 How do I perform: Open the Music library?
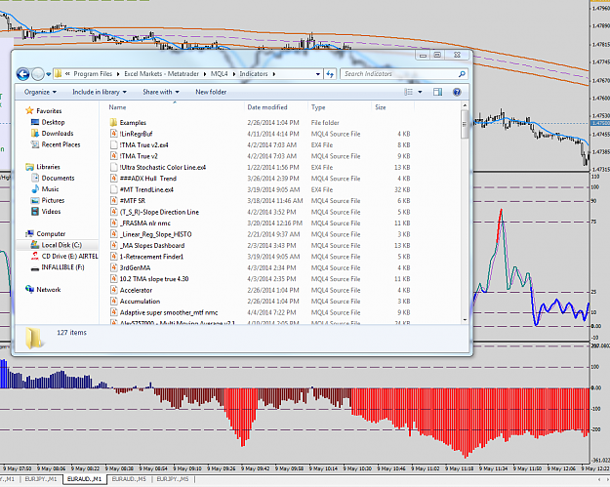click(x=50, y=189)
